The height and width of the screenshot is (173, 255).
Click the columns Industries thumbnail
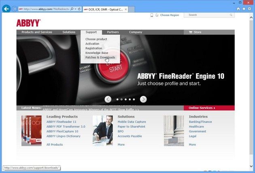(x=174, y=131)
